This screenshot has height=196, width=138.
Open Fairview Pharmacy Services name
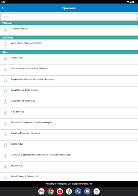[x=25, y=133]
